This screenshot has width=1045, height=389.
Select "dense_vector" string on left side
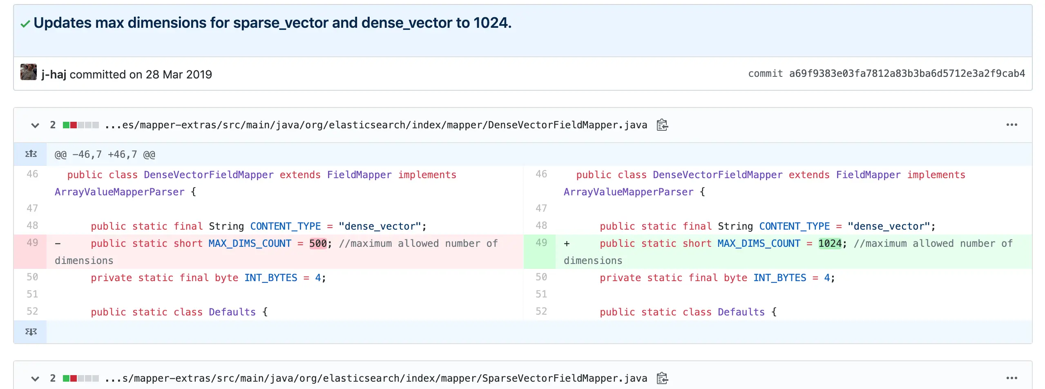click(x=380, y=226)
